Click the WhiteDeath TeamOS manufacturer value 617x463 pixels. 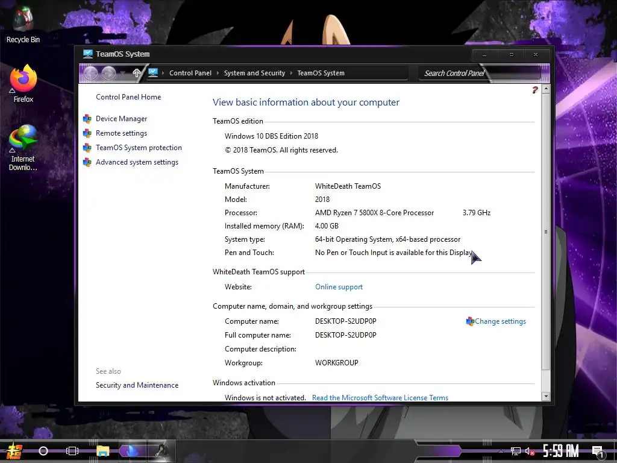click(x=348, y=186)
